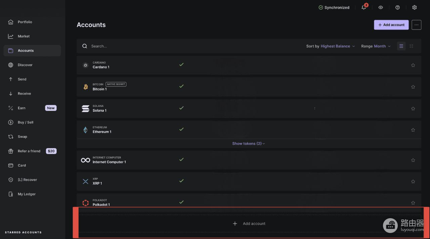Open the Ethereum 1 account name
The height and width of the screenshot is (239, 430).
coord(102,132)
